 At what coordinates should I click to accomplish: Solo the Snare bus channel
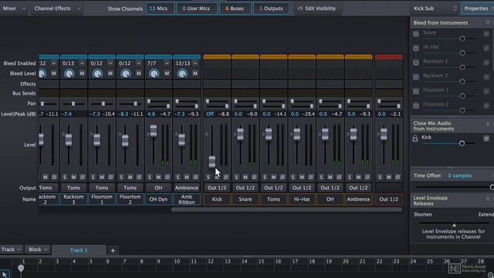(x=236, y=177)
